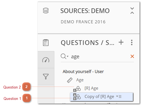The height and width of the screenshot is (106, 142).
Task: Open the gauge indicators tab
Action: coord(46,60)
